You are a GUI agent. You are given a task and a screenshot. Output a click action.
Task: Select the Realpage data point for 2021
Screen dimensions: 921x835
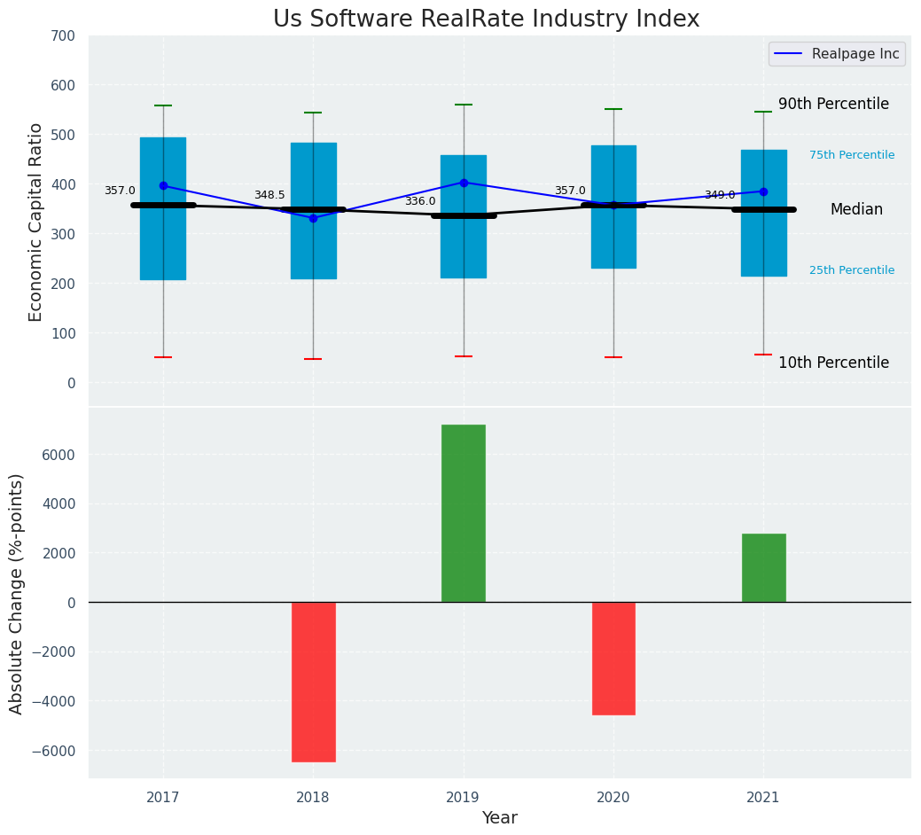coord(763,191)
